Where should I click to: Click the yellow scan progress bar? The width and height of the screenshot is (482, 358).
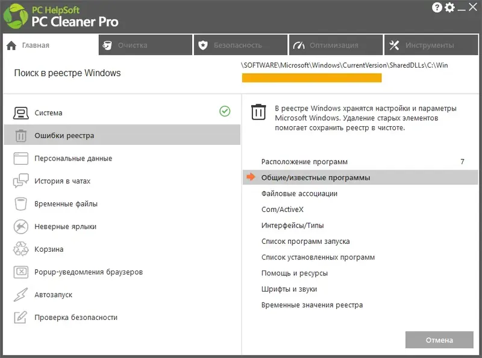tap(312, 78)
